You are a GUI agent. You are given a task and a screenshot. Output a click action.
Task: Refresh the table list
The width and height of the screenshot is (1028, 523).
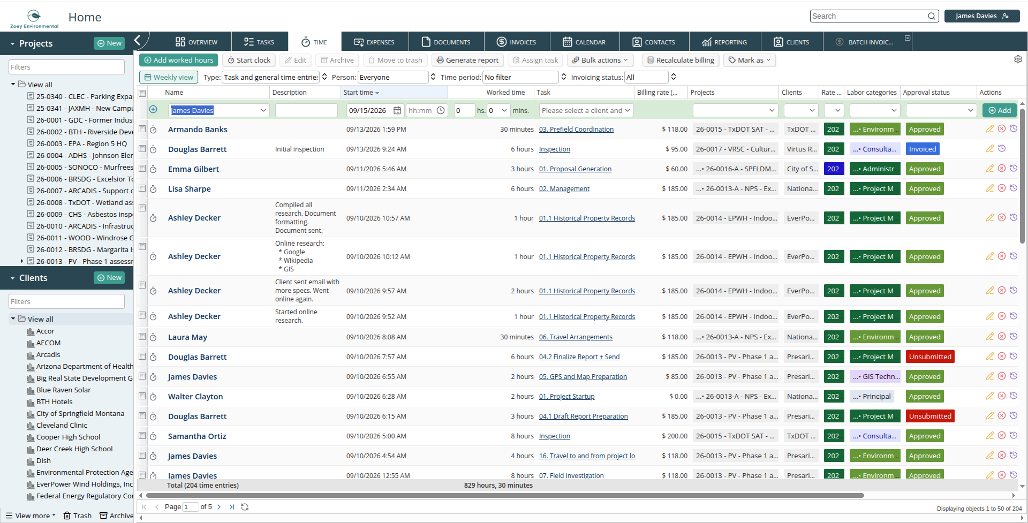click(245, 507)
